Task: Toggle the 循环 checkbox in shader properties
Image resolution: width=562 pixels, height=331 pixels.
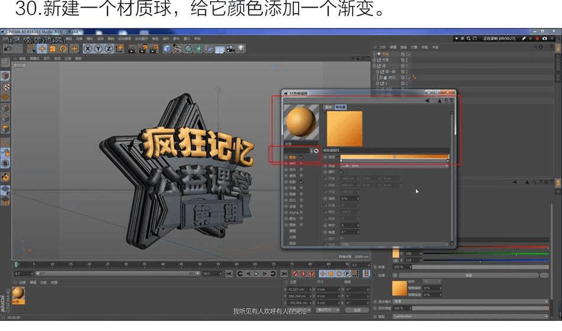Action: point(341,172)
